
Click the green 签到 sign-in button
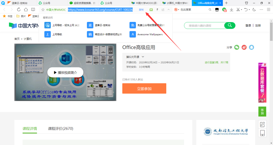tap(262, 112)
